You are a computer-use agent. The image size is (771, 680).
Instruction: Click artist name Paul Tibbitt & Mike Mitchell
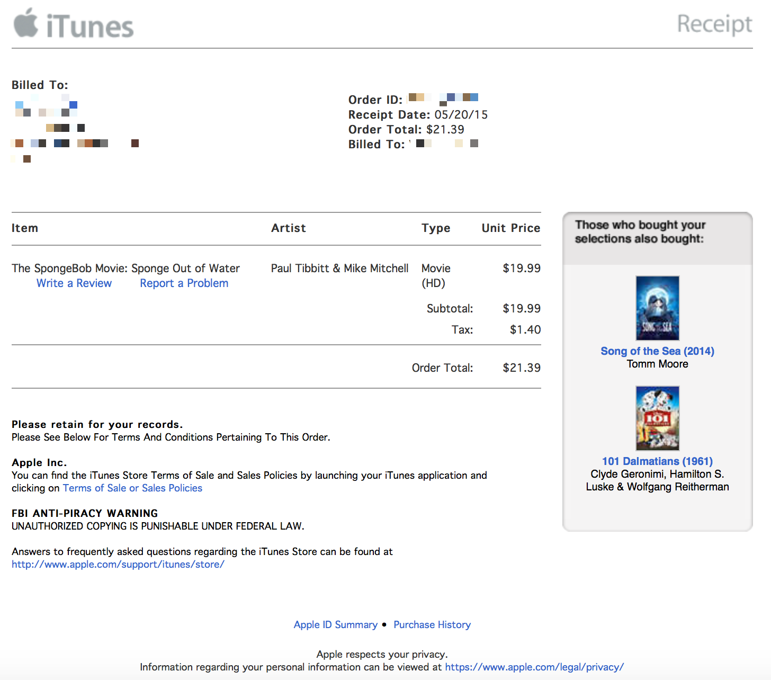click(339, 268)
